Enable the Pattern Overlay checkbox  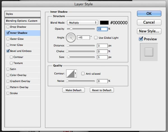coord(8,87)
